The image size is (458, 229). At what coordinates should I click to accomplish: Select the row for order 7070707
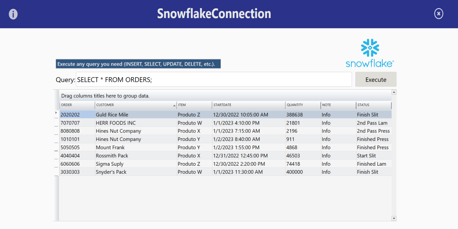click(x=70, y=123)
